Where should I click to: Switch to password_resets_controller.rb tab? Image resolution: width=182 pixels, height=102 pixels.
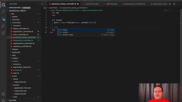(x=64, y=4)
